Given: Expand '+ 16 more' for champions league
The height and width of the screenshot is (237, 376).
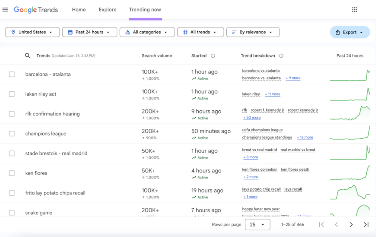Looking at the screenshot, I should [x=305, y=137].
